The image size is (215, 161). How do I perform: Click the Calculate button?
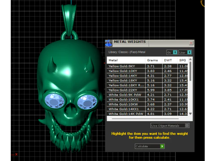pos(150,146)
